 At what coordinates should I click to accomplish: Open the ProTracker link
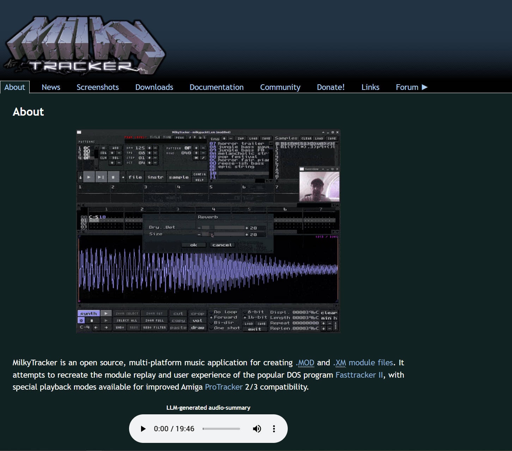click(x=224, y=387)
